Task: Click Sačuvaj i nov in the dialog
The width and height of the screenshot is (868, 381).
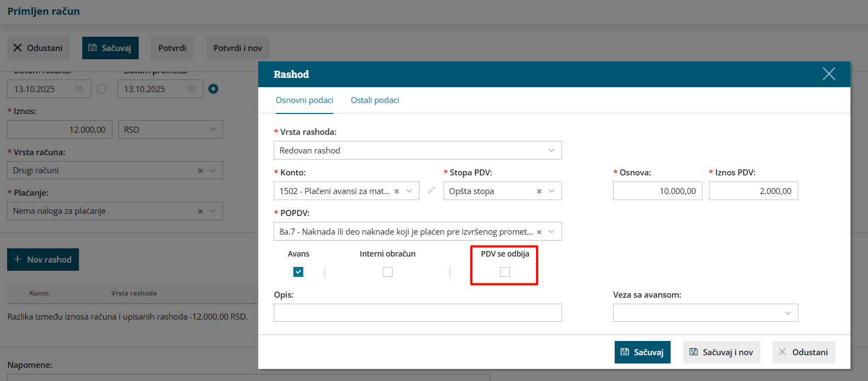Action: (x=722, y=352)
